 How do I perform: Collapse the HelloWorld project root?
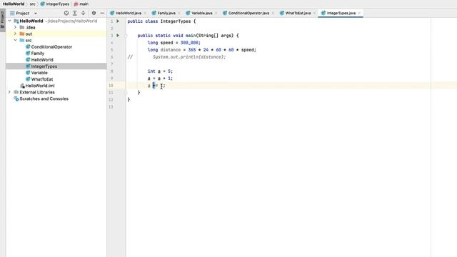click(9, 21)
